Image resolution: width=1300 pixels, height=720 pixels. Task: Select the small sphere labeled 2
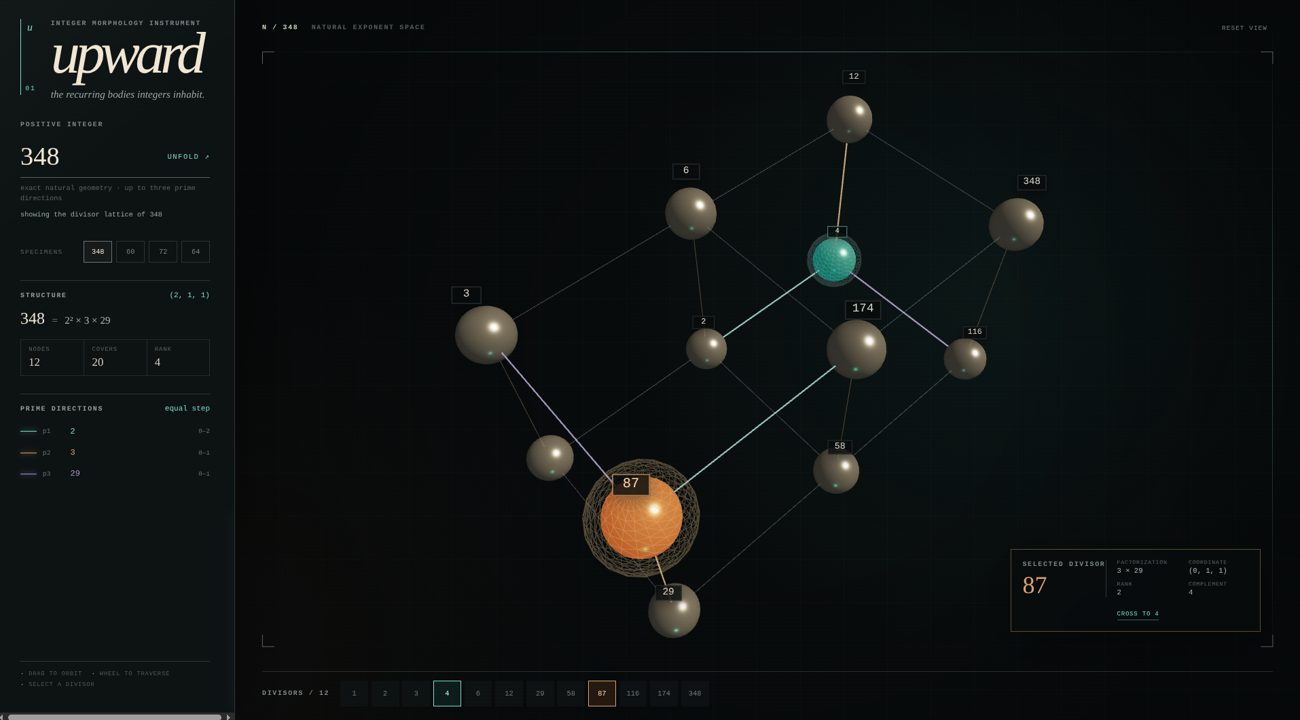(706, 349)
